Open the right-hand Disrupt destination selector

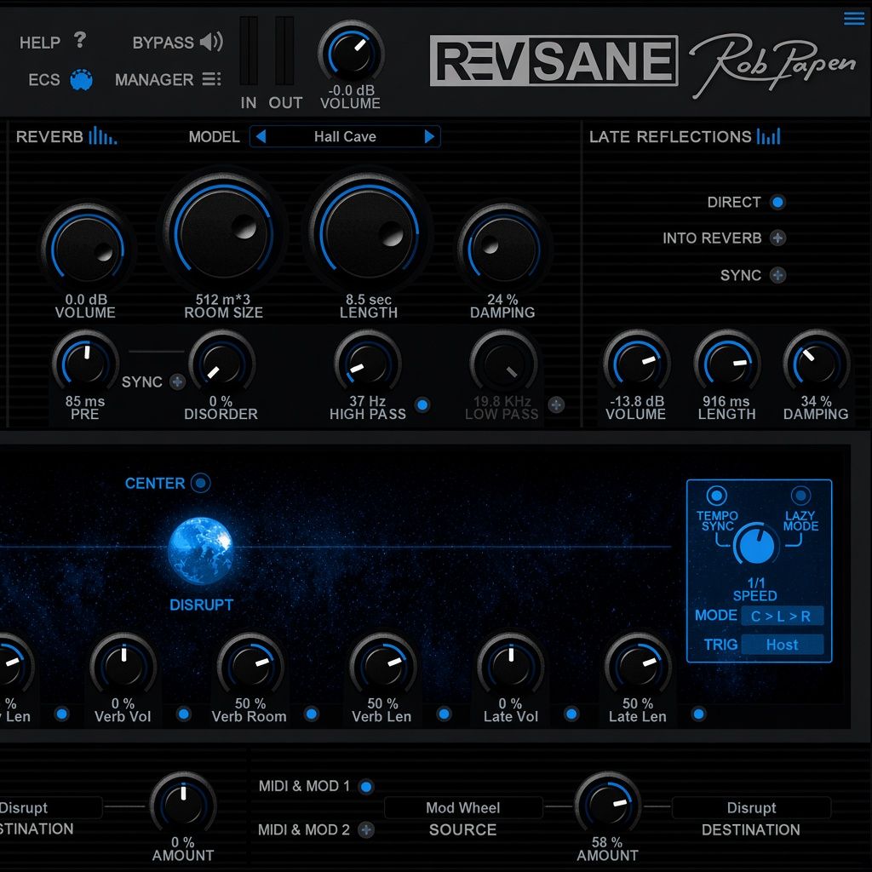pos(751,807)
